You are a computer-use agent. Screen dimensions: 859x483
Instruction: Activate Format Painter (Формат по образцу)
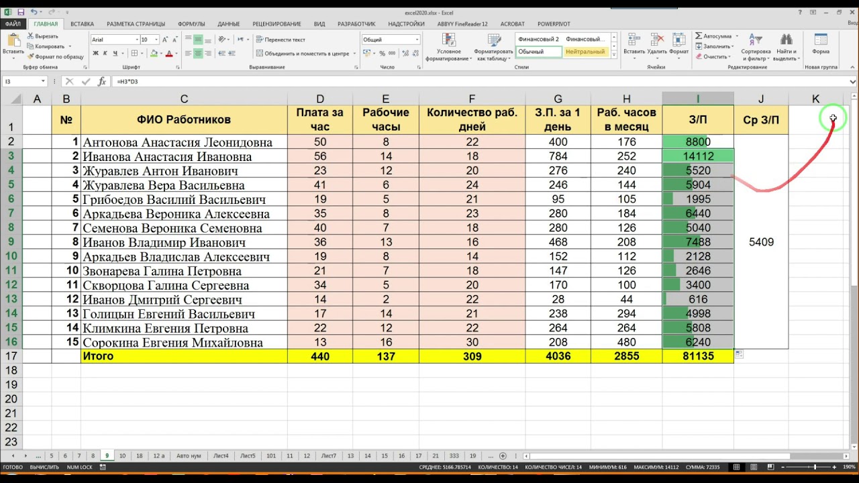55,56
